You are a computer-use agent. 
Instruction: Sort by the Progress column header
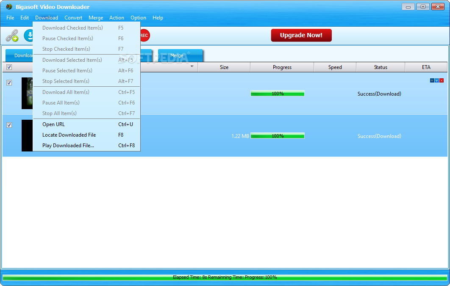282,67
